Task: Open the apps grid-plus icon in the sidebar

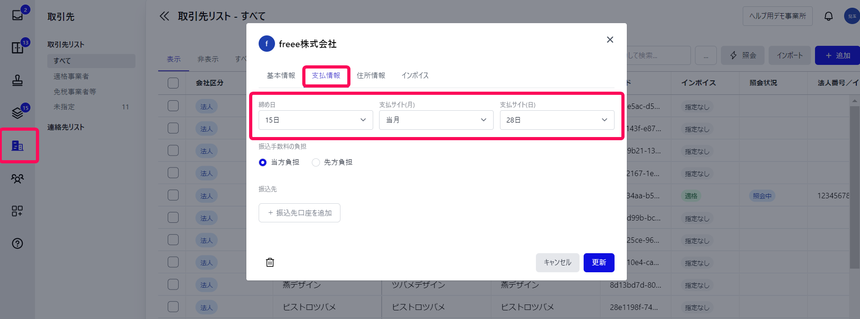Action: pyautogui.click(x=17, y=211)
